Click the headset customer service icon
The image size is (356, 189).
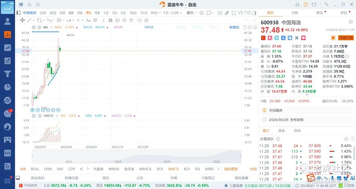(x=297, y=5)
